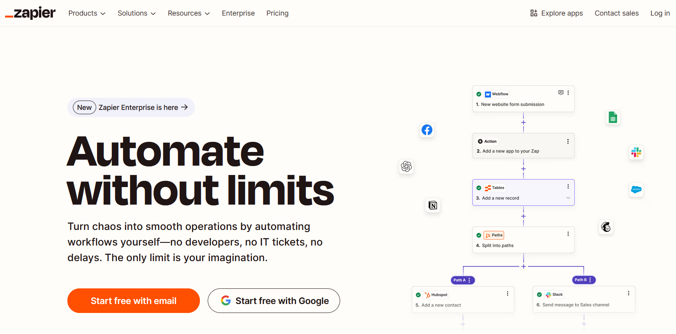Image resolution: width=676 pixels, height=334 pixels.
Task: Click the Mailchimp icon
Action: pyautogui.click(x=605, y=227)
